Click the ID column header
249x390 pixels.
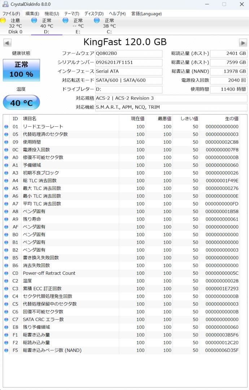click(x=16, y=119)
